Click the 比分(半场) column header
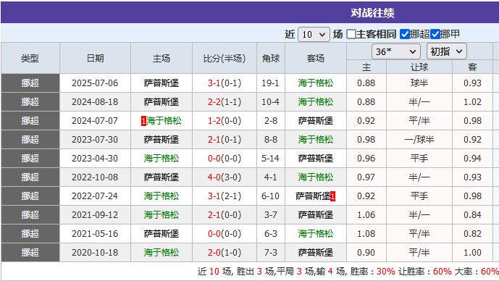499x281 pixels. tap(225, 58)
